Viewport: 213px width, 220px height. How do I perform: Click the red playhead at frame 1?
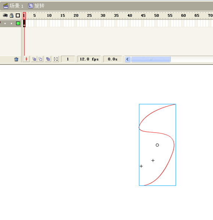[x=24, y=16]
